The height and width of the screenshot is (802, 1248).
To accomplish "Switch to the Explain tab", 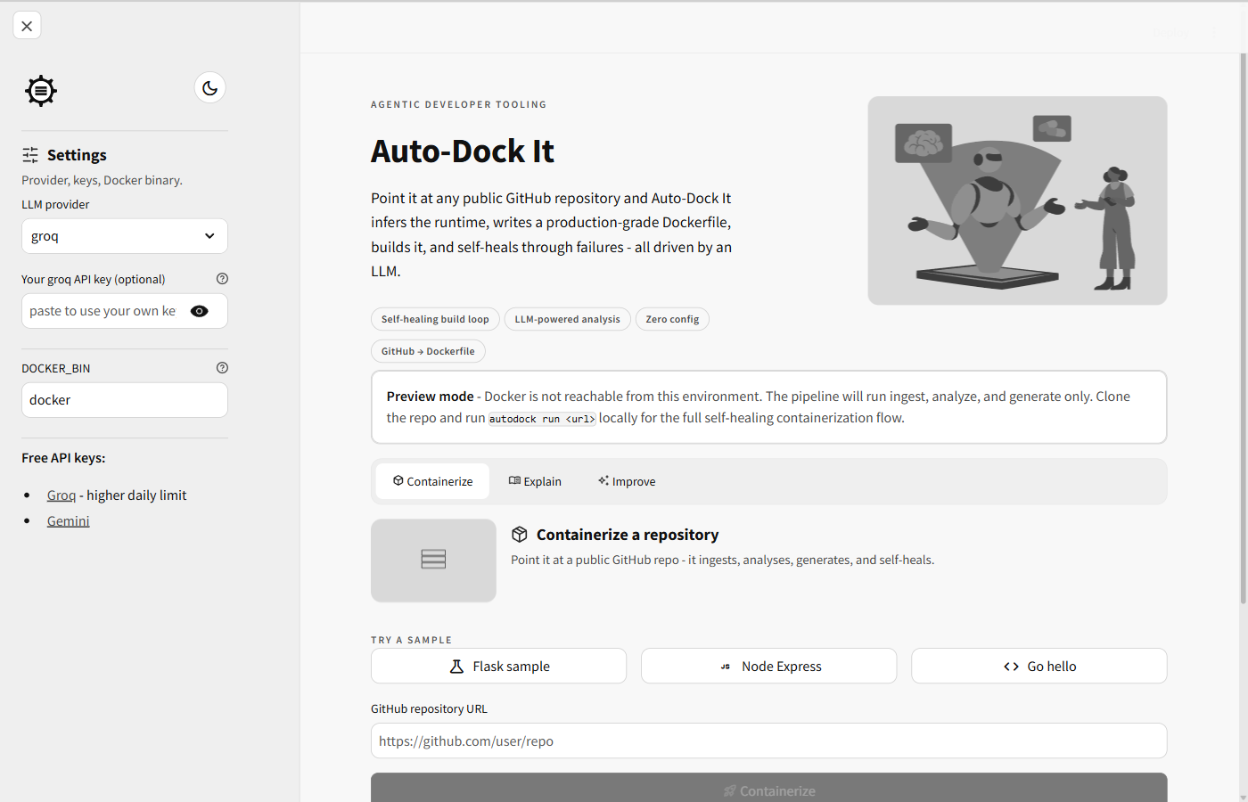I will [x=535, y=481].
